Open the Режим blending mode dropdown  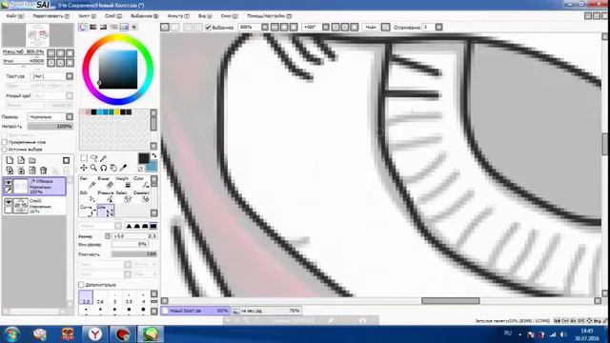tap(70, 116)
